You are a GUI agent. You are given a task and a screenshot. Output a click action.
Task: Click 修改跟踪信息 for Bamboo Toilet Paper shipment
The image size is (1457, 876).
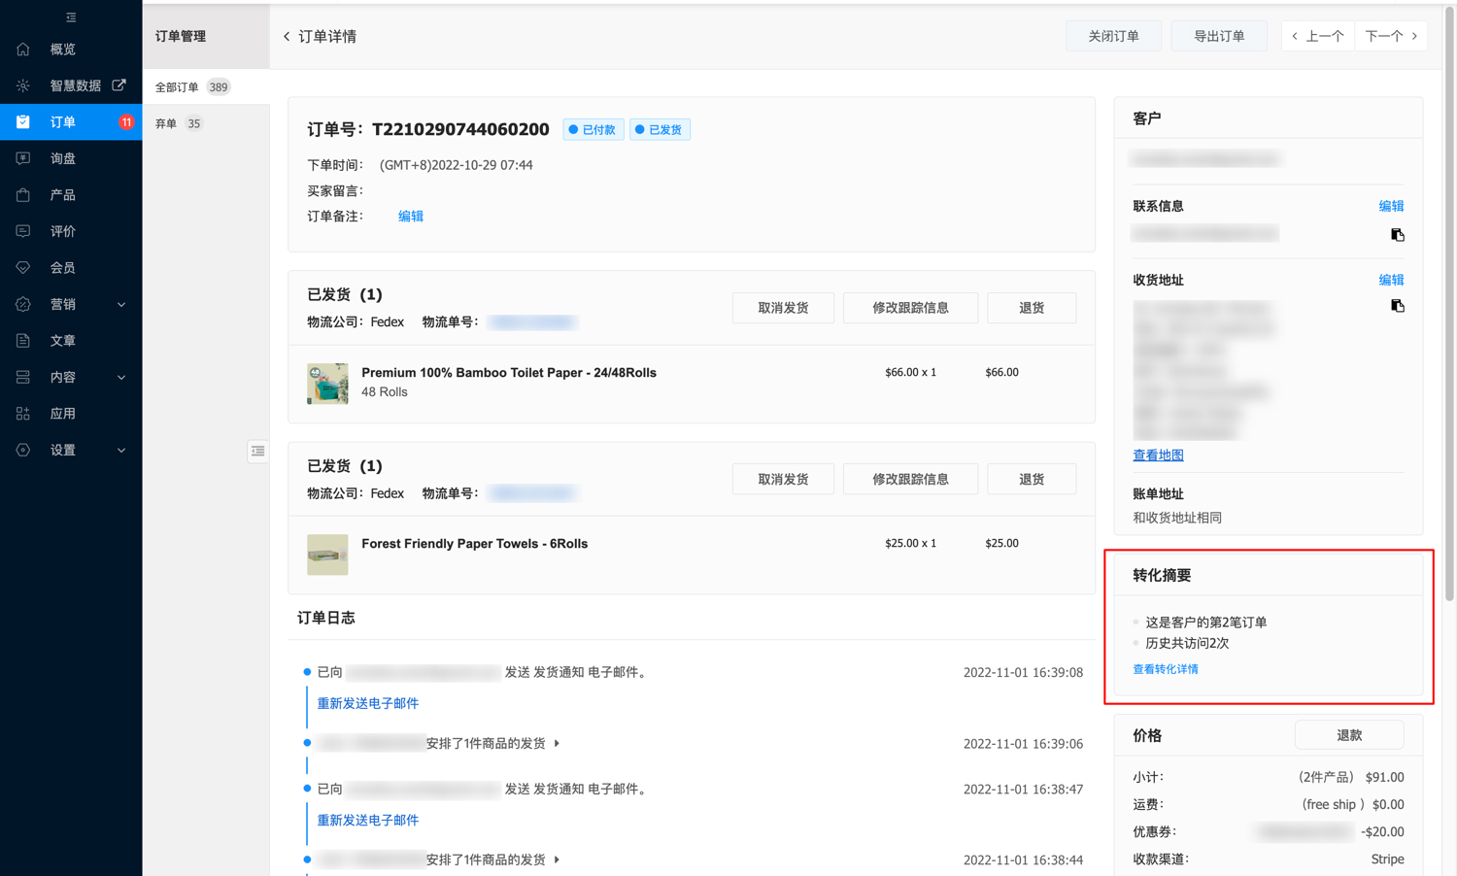click(909, 308)
